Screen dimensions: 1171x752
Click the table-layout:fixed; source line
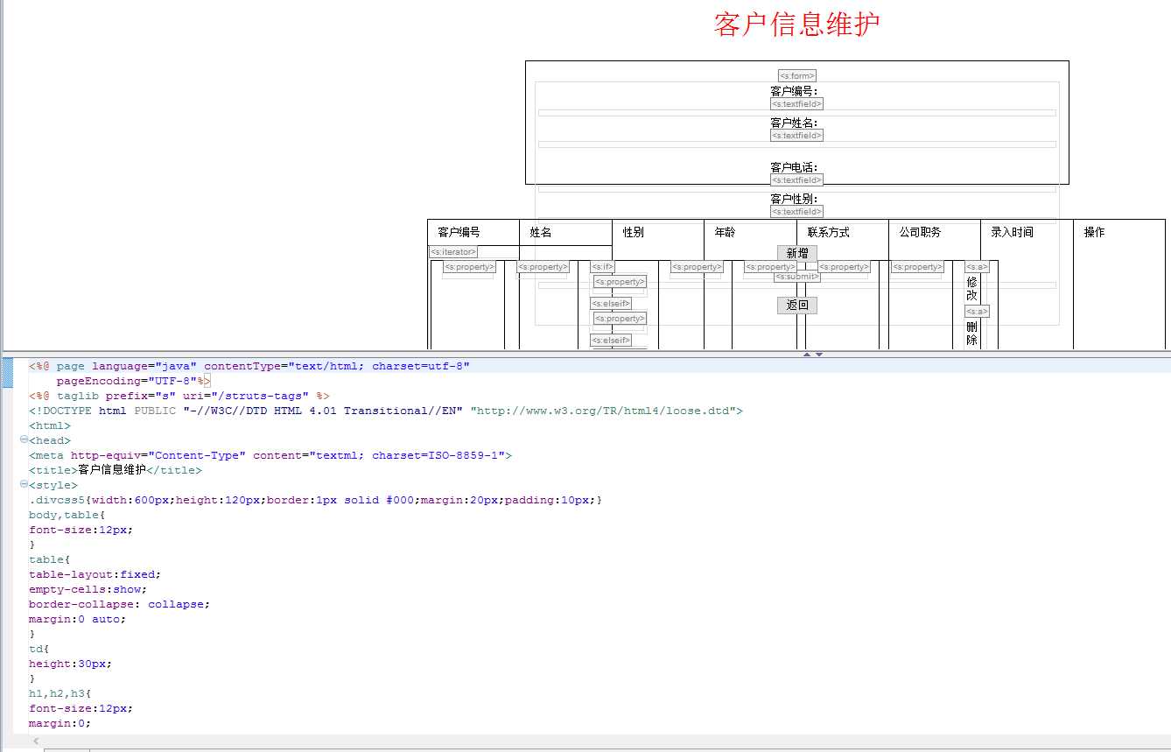95,574
